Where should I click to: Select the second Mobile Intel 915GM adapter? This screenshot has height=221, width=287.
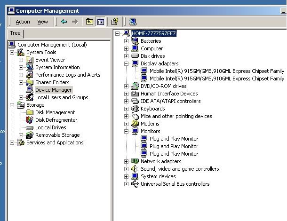click(217, 79)
